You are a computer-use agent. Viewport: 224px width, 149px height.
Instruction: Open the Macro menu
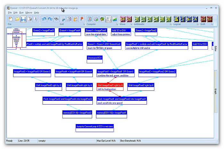(29, 12)
